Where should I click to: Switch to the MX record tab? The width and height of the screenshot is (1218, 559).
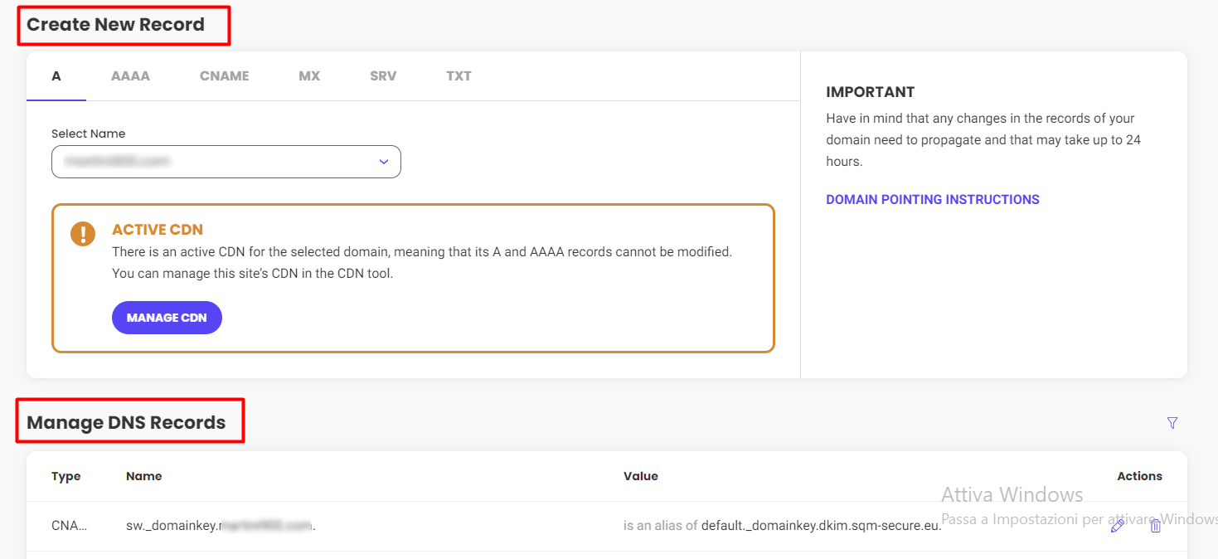coord(309,76)
